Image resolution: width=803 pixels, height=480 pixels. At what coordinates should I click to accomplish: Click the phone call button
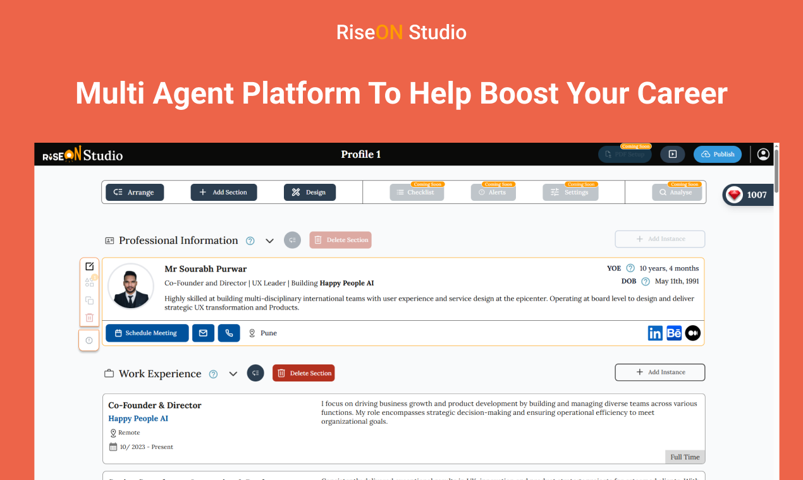[x=229, y=333]
